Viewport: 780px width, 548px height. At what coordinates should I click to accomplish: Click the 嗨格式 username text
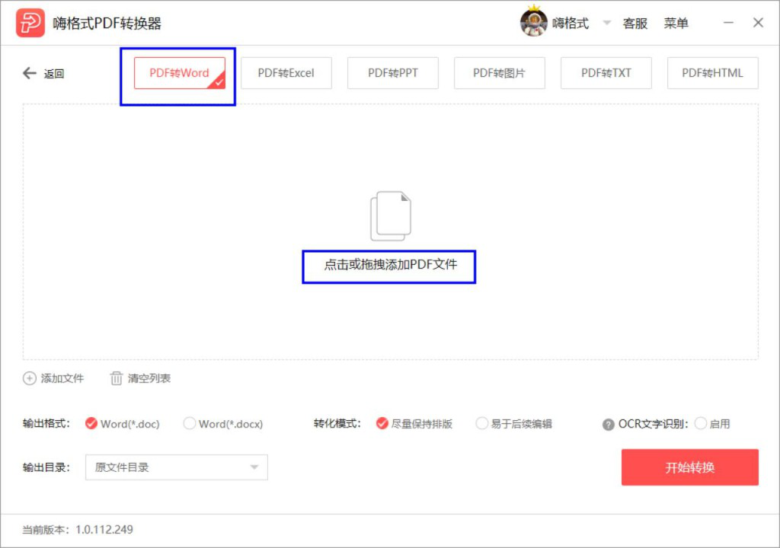570,24
